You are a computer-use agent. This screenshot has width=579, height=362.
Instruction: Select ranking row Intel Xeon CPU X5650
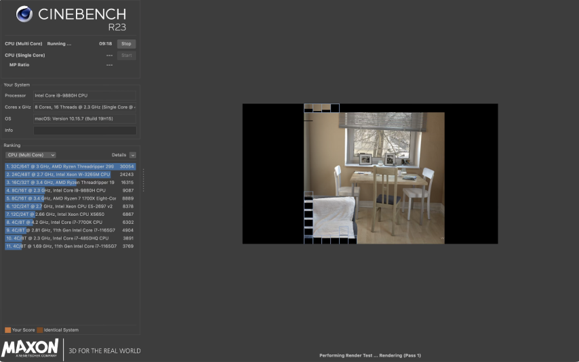(x=70, y=214)
